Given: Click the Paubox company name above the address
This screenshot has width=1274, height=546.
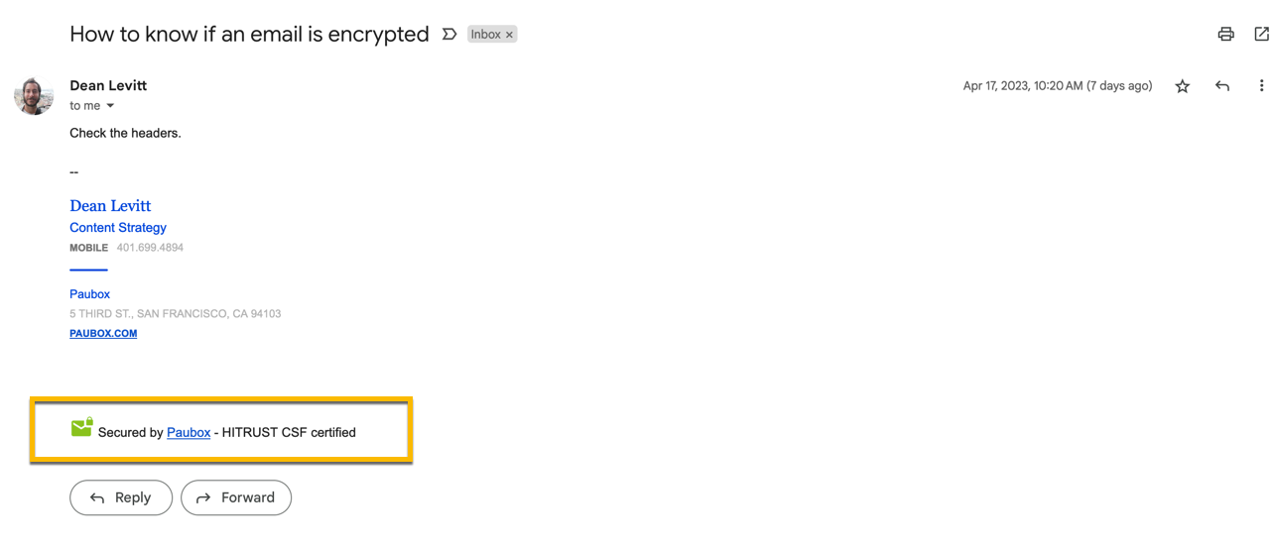Looking at the screenshot, I should tap(89, 294).
